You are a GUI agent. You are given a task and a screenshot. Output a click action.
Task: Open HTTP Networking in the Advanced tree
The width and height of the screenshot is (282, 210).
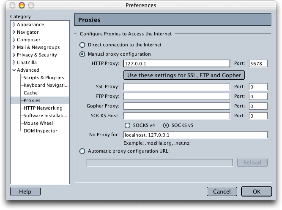click(x=43, y=108)
